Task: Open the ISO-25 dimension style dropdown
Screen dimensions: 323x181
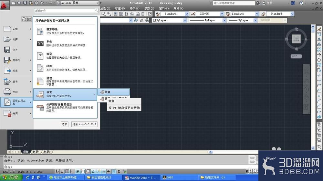Action: [x=222, y=14]
